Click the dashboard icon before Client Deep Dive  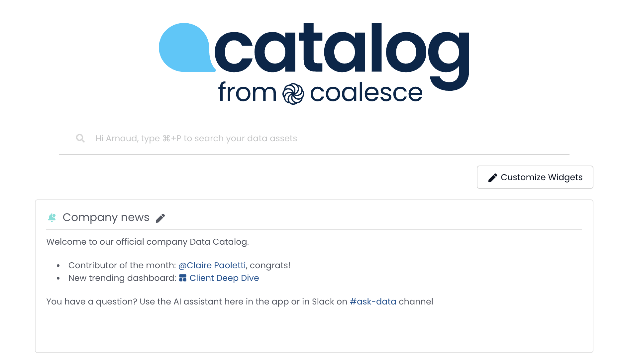click(183, 278)
